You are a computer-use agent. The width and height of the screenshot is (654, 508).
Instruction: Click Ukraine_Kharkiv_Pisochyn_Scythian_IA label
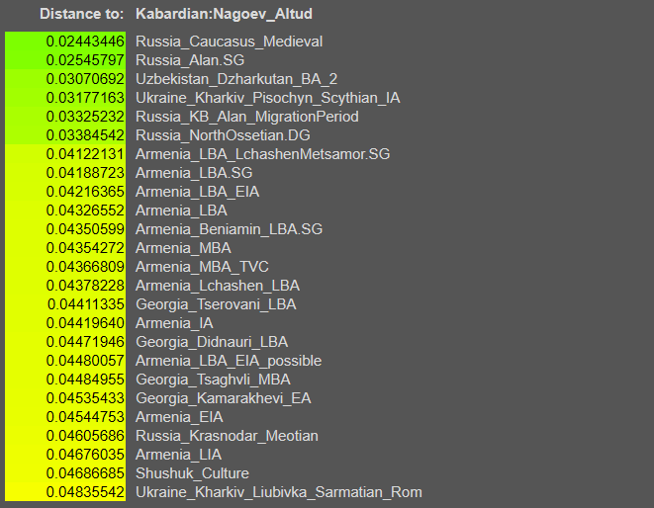tap(267, 98)
